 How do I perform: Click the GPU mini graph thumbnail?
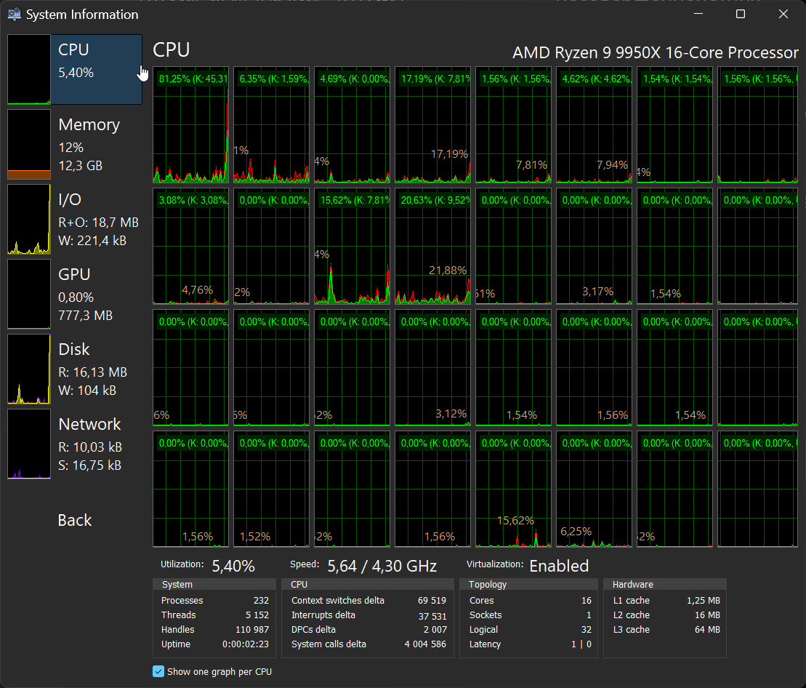tap(29, 294)
